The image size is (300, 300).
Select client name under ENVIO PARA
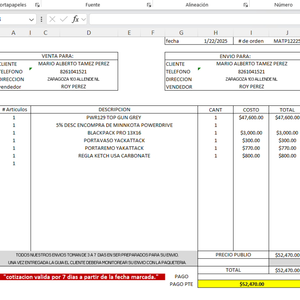(x=252, y=64)
